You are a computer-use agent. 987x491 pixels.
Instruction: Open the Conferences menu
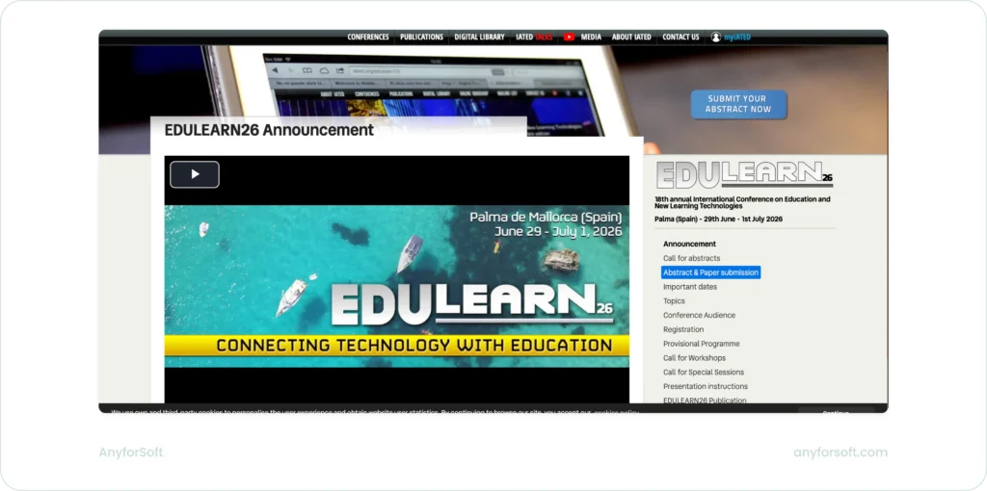[368, 38]
